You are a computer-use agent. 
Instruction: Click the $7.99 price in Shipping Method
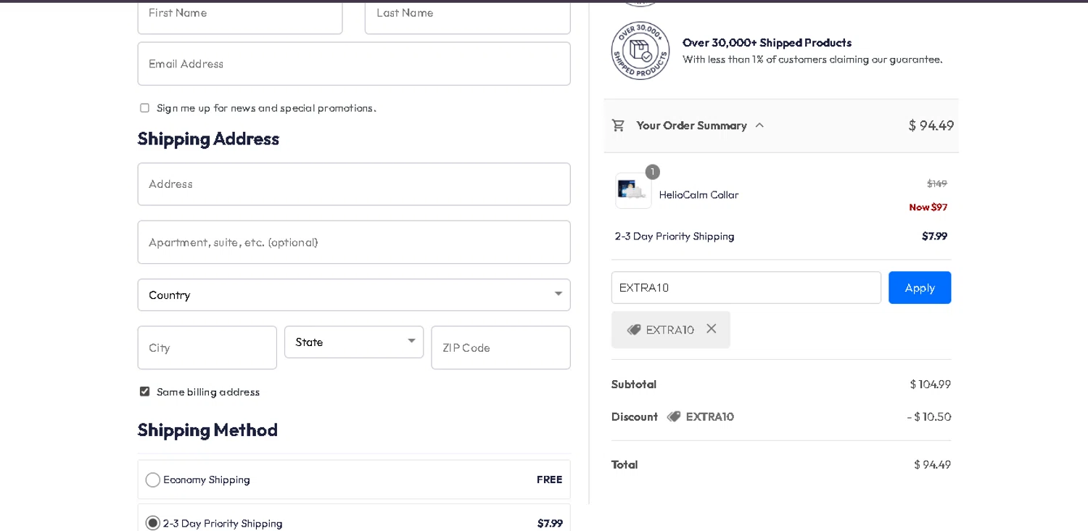(550, 523)
